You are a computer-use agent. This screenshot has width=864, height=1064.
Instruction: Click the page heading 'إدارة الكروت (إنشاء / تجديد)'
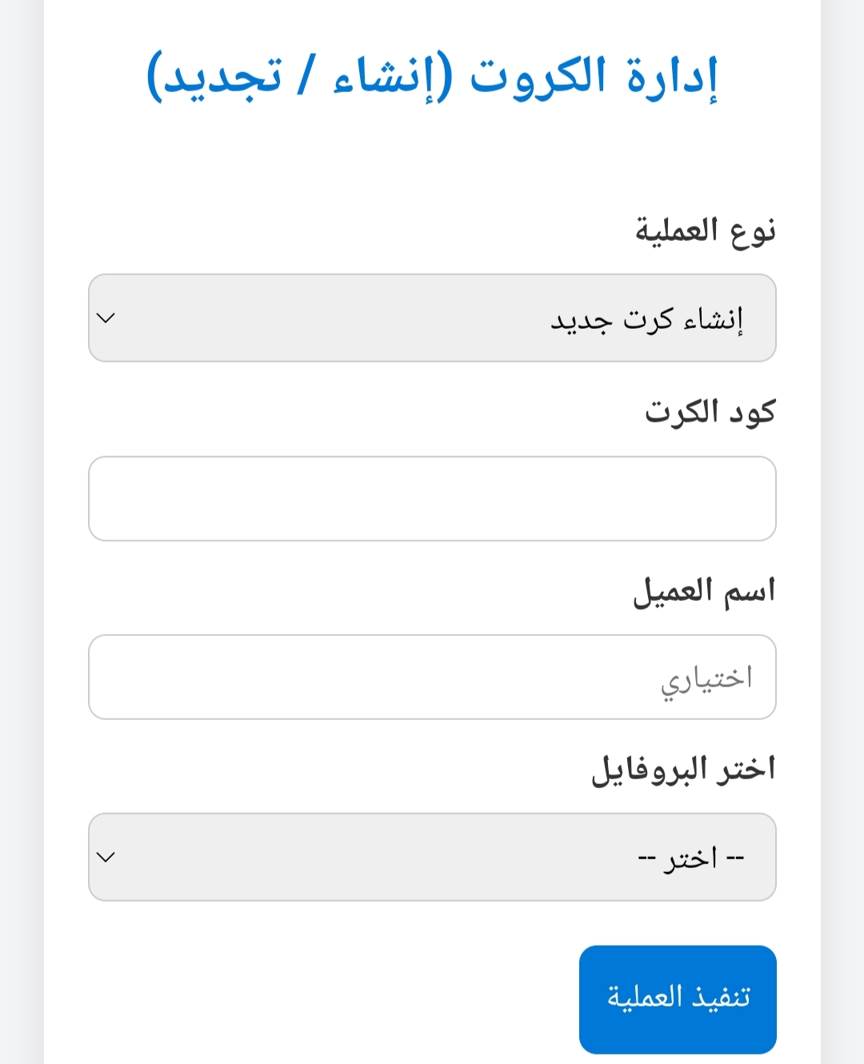(432, 78)
